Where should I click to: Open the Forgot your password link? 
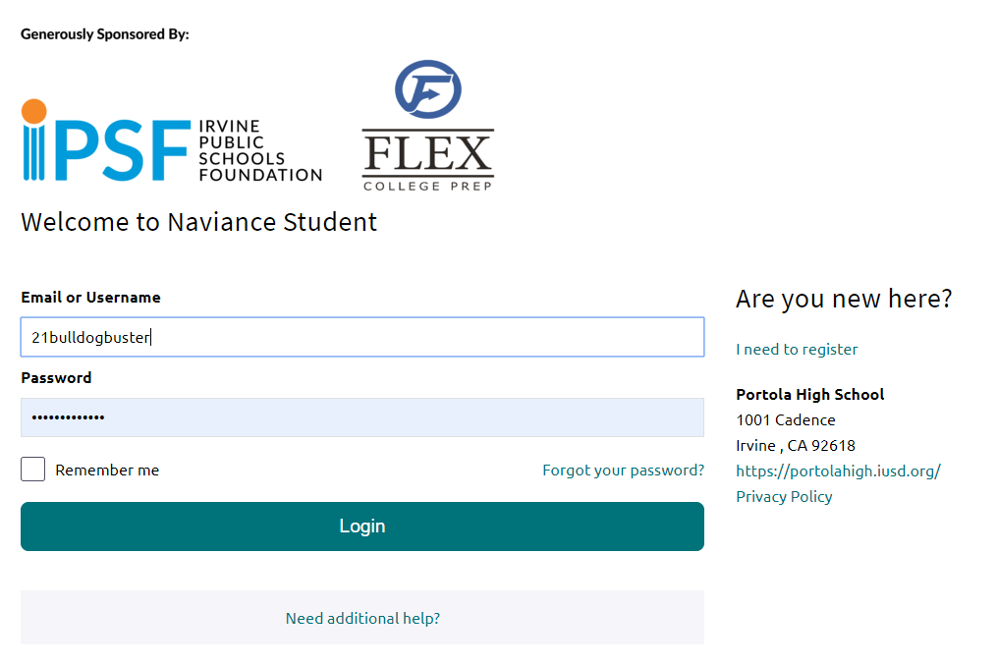click(623, 471)
